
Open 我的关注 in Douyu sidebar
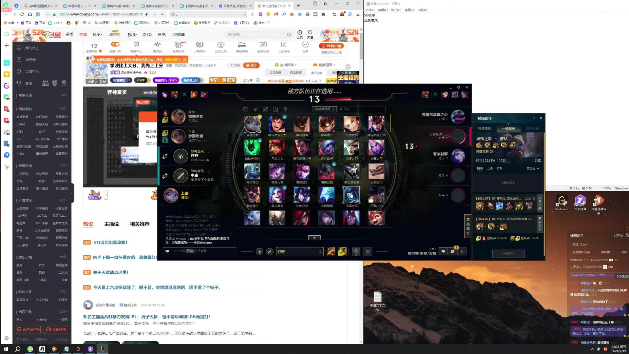tap(32, 48)
